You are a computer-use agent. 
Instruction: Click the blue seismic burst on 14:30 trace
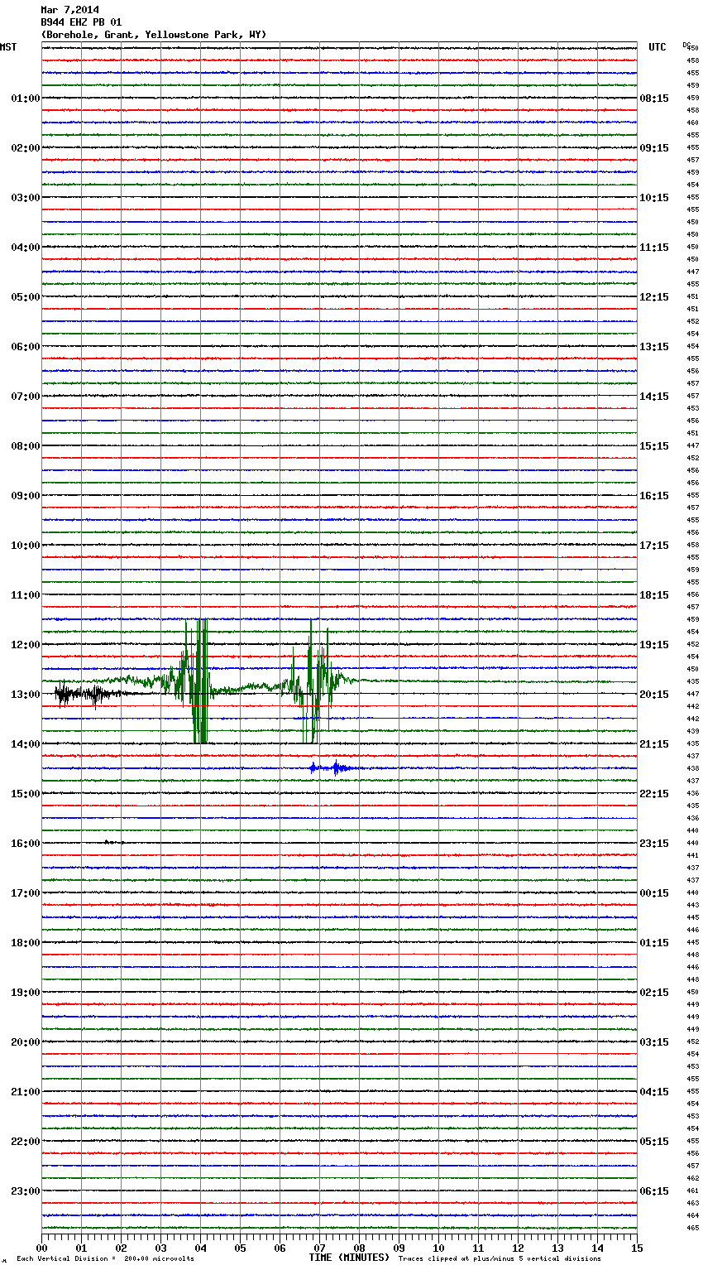click(x=334, y=768)
